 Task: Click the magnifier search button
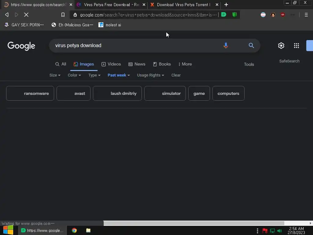click(251, 46)
